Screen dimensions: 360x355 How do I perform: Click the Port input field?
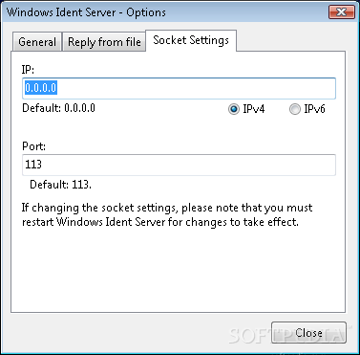179,165
